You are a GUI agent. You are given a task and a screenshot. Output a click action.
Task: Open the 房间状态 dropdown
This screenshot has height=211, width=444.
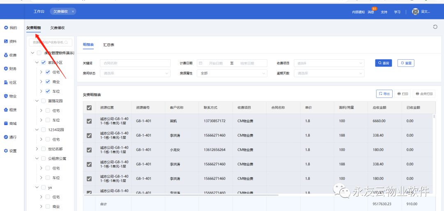[x=135, y=73]
